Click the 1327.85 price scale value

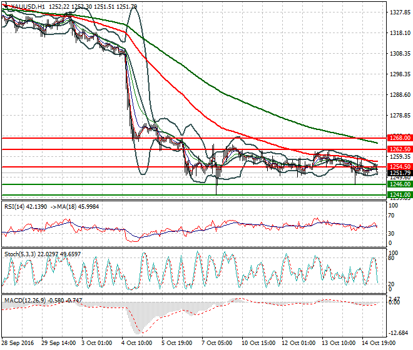(400, 12)
